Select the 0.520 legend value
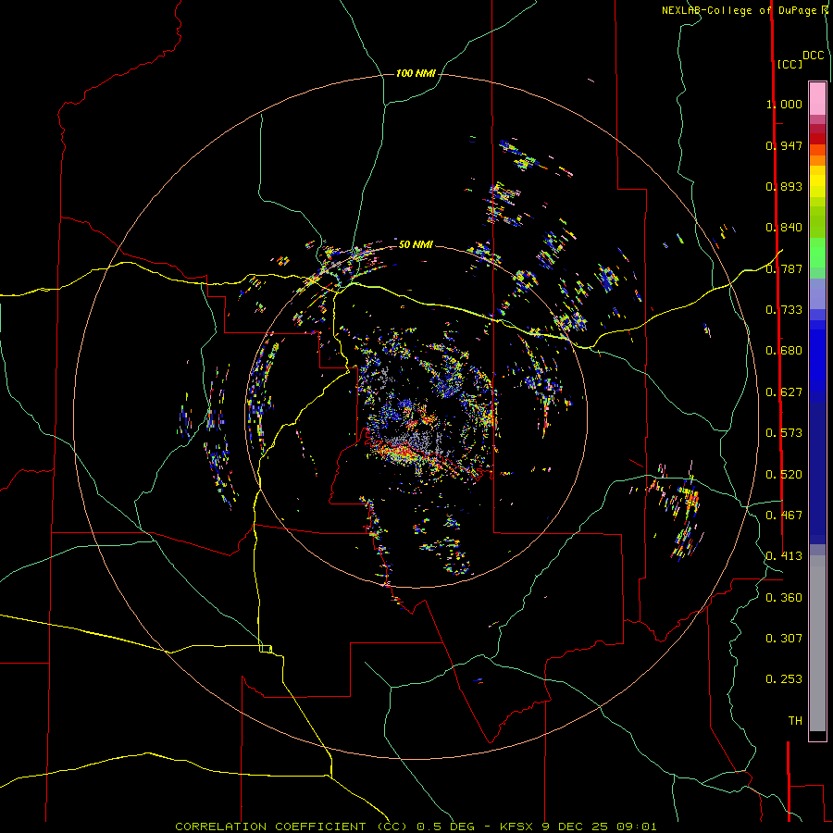The width and height of the screenshot is (833, 833). [x=784, y=475]
